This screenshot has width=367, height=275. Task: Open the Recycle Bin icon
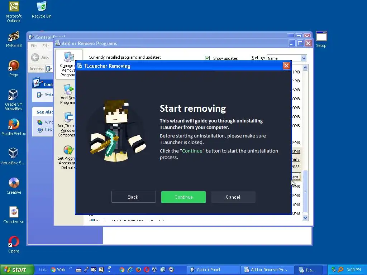[x=42, y=10]
